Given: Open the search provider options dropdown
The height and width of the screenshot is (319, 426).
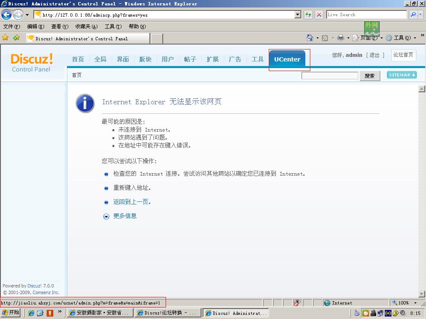Looking at the screenshot, I should pyautogui.click(x=421, y=15).
